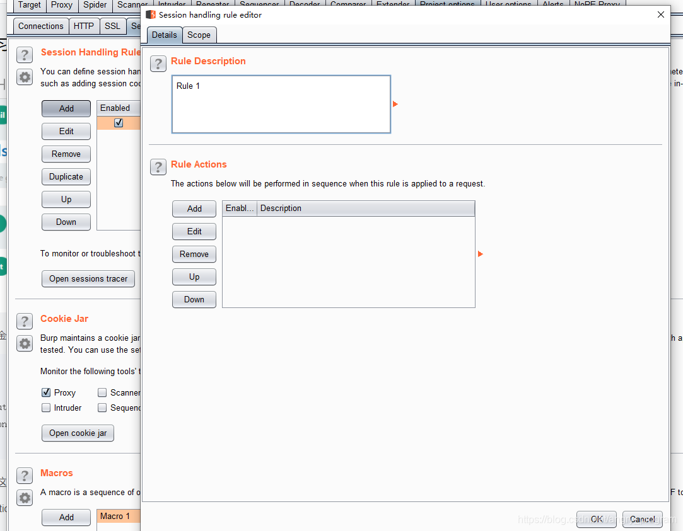Image resolution: width=683 pixels, height=531 pixels.
Task: Open the HTTP sub-tab
Action: coord(84,26)
